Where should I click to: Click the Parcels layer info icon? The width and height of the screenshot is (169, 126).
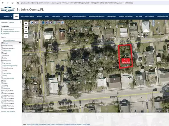coord(20,43)
